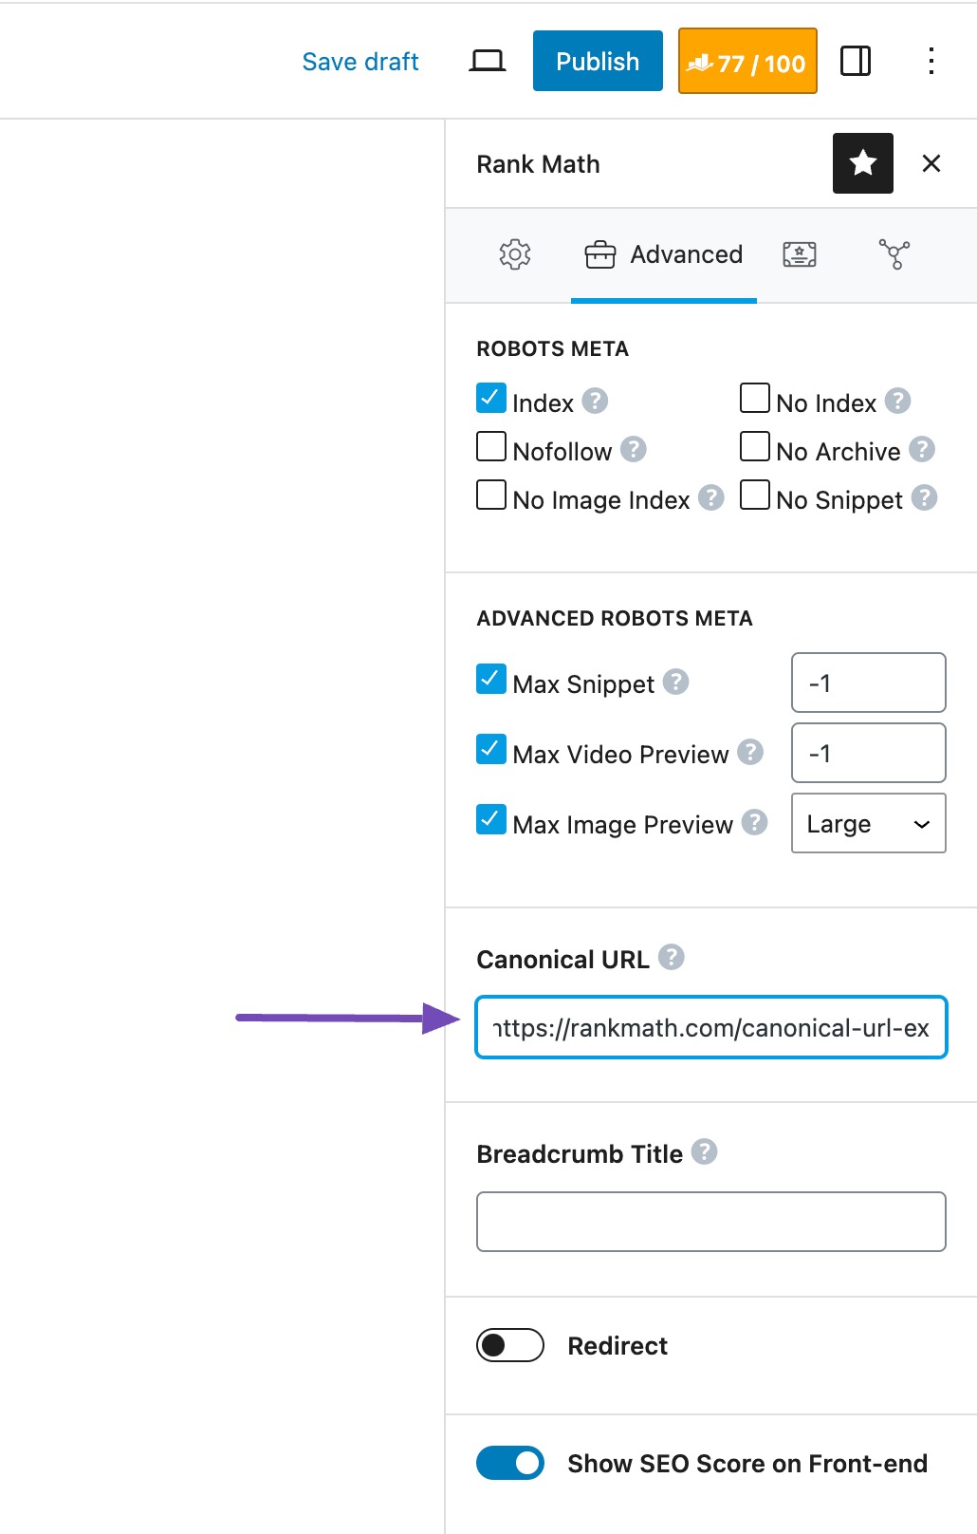
Task: Click the Breadcrumb Title input field
Action: pos(710,1222)
